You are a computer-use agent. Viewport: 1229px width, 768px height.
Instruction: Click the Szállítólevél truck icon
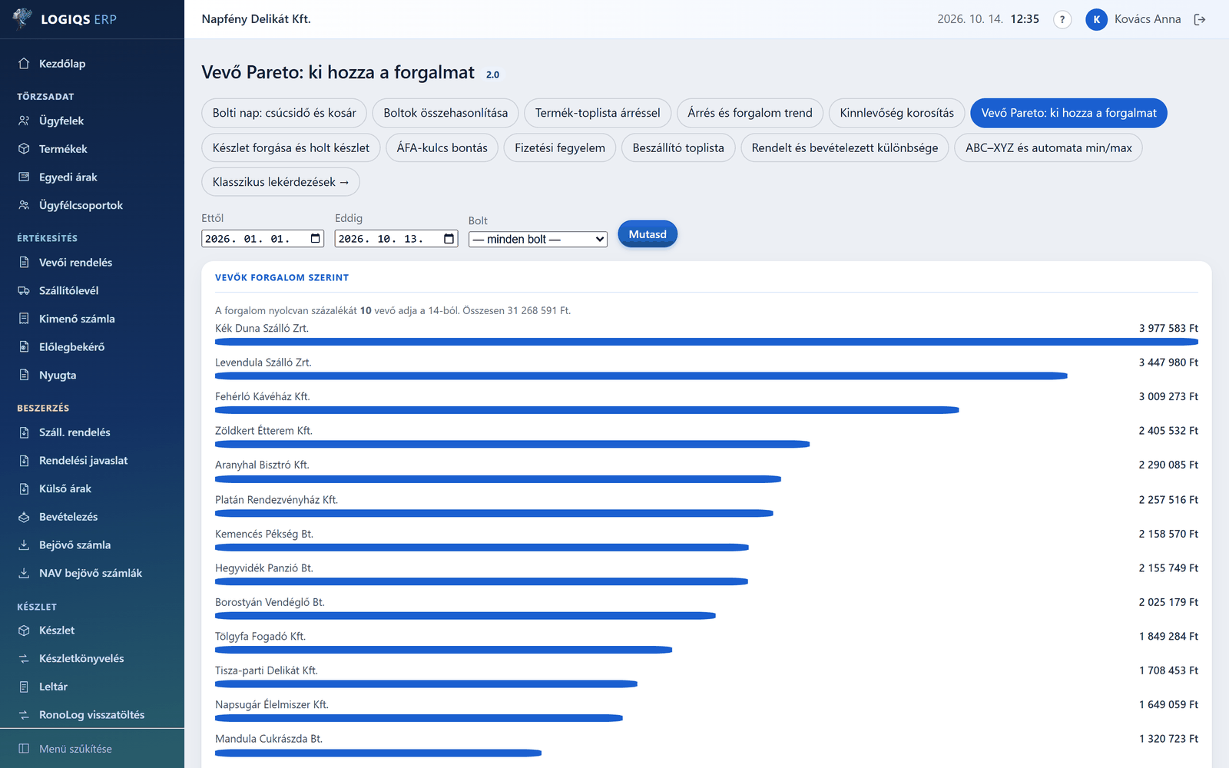click(x=24, y=291)
